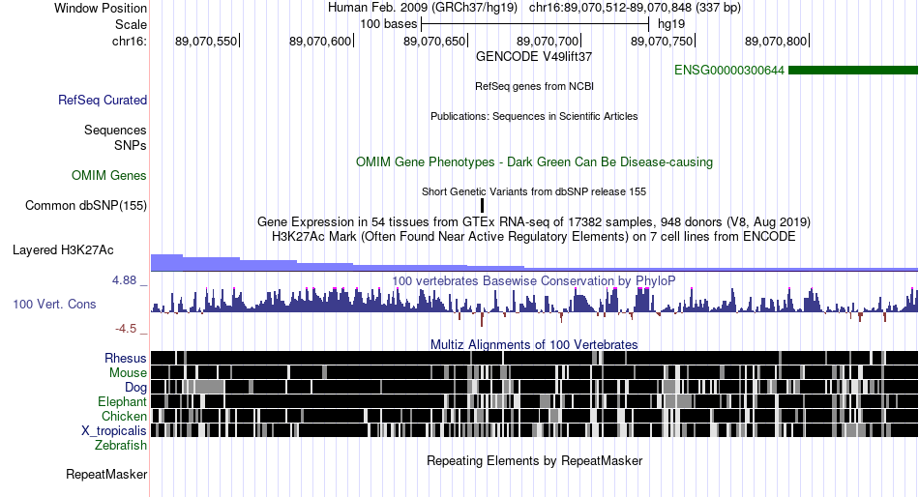
Task: Click the RepeatMasker track label
Action: [106, 474]
